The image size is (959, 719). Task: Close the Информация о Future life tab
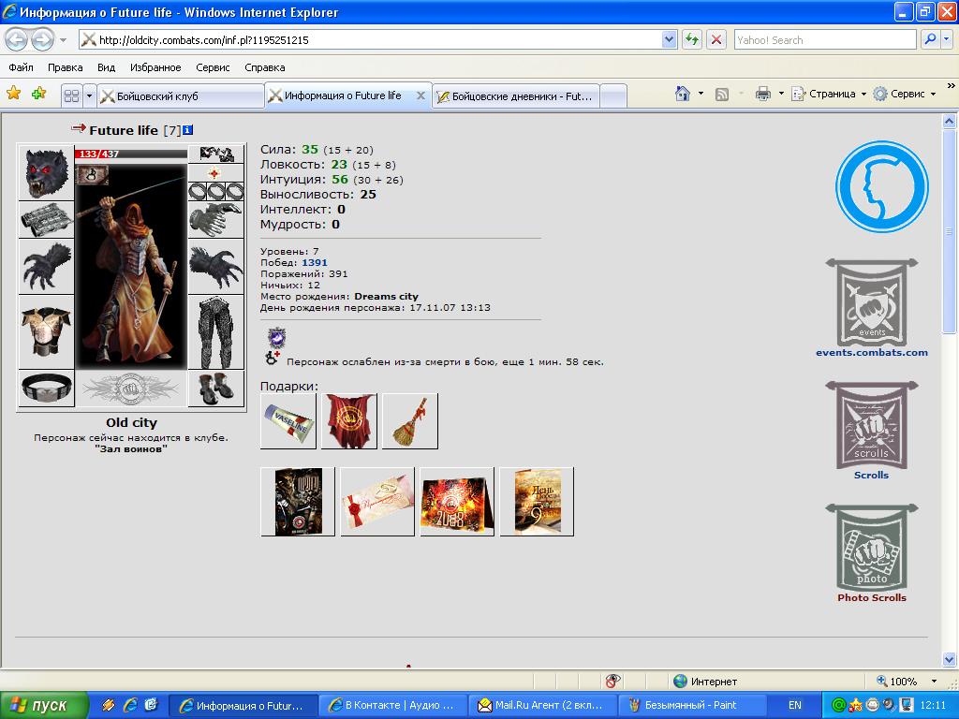pyautogui.click(x=420, y=95)
